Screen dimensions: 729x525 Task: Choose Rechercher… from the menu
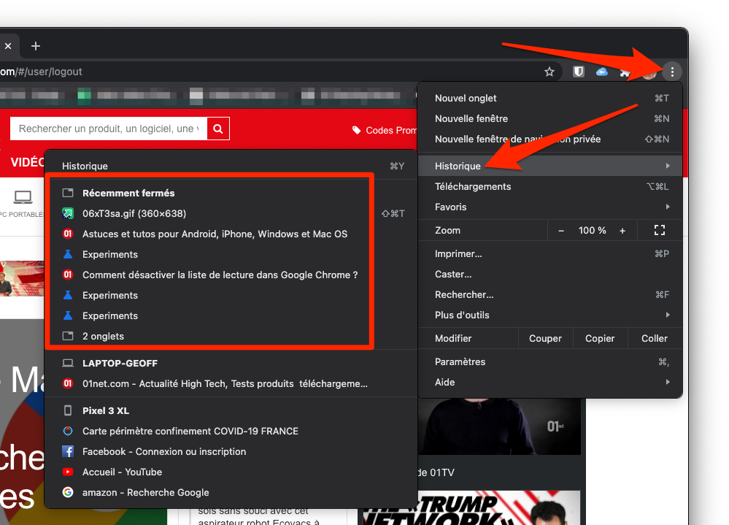[550, 295]
